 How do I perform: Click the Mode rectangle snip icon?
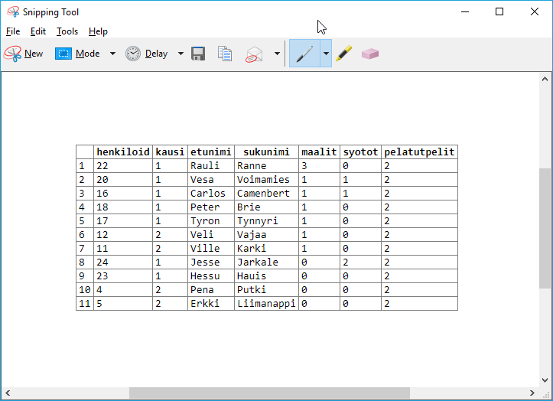(63, 54)
